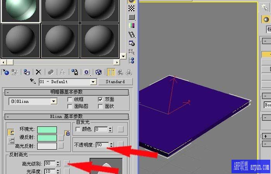Pick material from object with eyedropper

coord(33,81)
